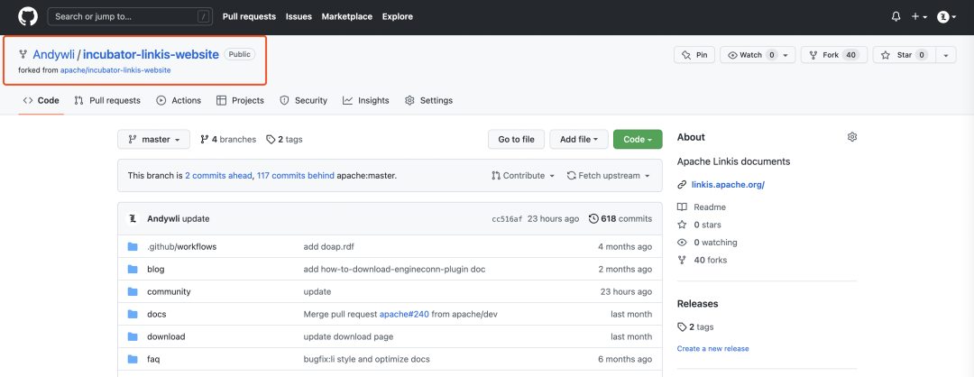Switch to the Insights tab
974x377 pixels.
[x=366, y=100]
